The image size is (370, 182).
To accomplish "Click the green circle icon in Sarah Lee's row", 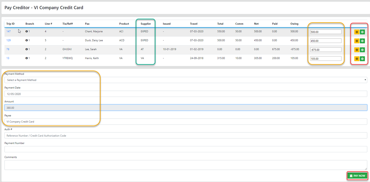I will click(x=362, y=50).
